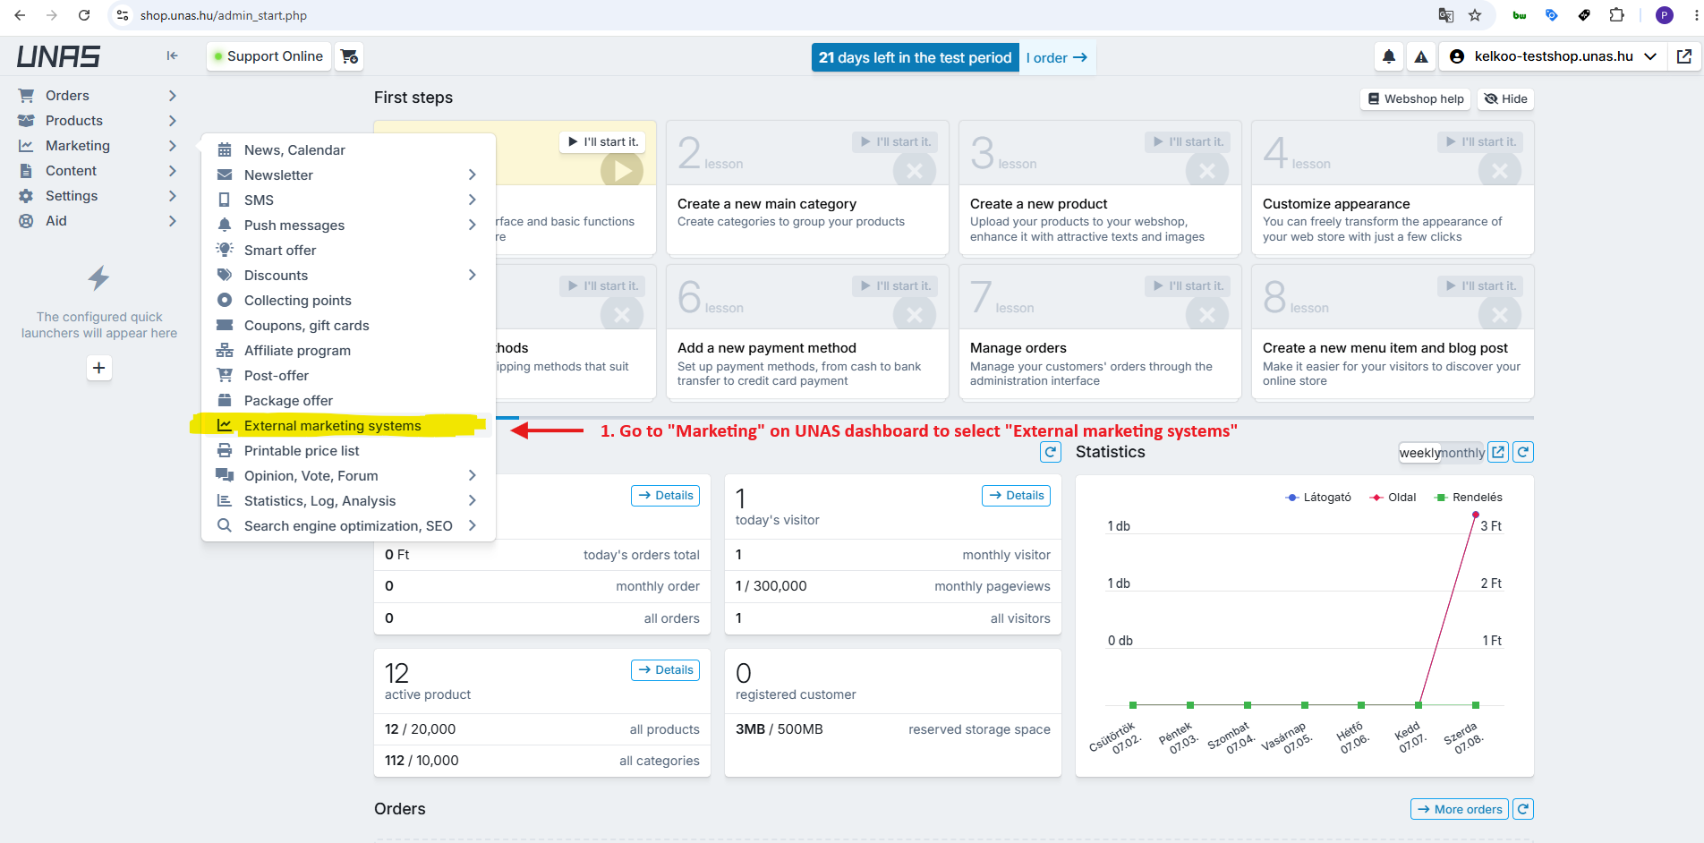Expand the Newsletter submenu arrow
1704x843 pixels.
pyautogui.click(x=472, y=175)
